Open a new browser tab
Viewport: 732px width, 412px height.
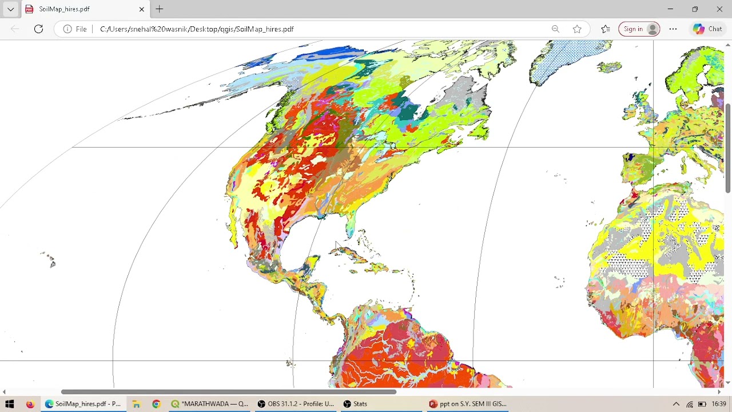160,9
